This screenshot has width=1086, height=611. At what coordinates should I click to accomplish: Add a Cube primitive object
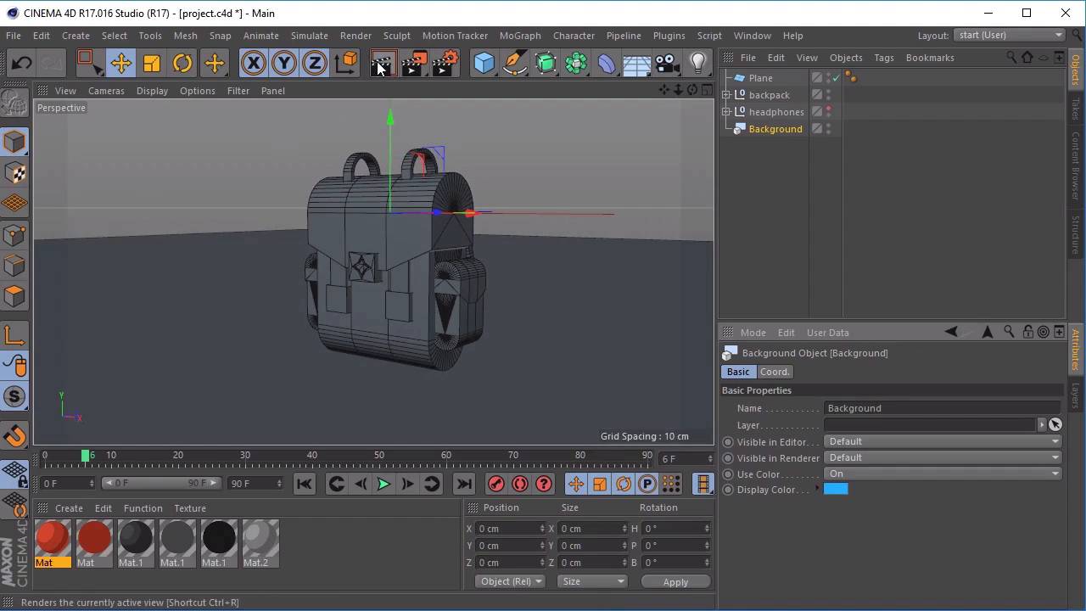click(484, 64)
